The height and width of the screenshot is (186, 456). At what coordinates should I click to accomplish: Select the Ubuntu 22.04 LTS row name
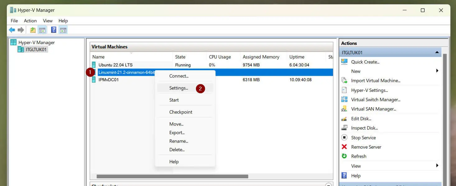(x=115, y=65)
